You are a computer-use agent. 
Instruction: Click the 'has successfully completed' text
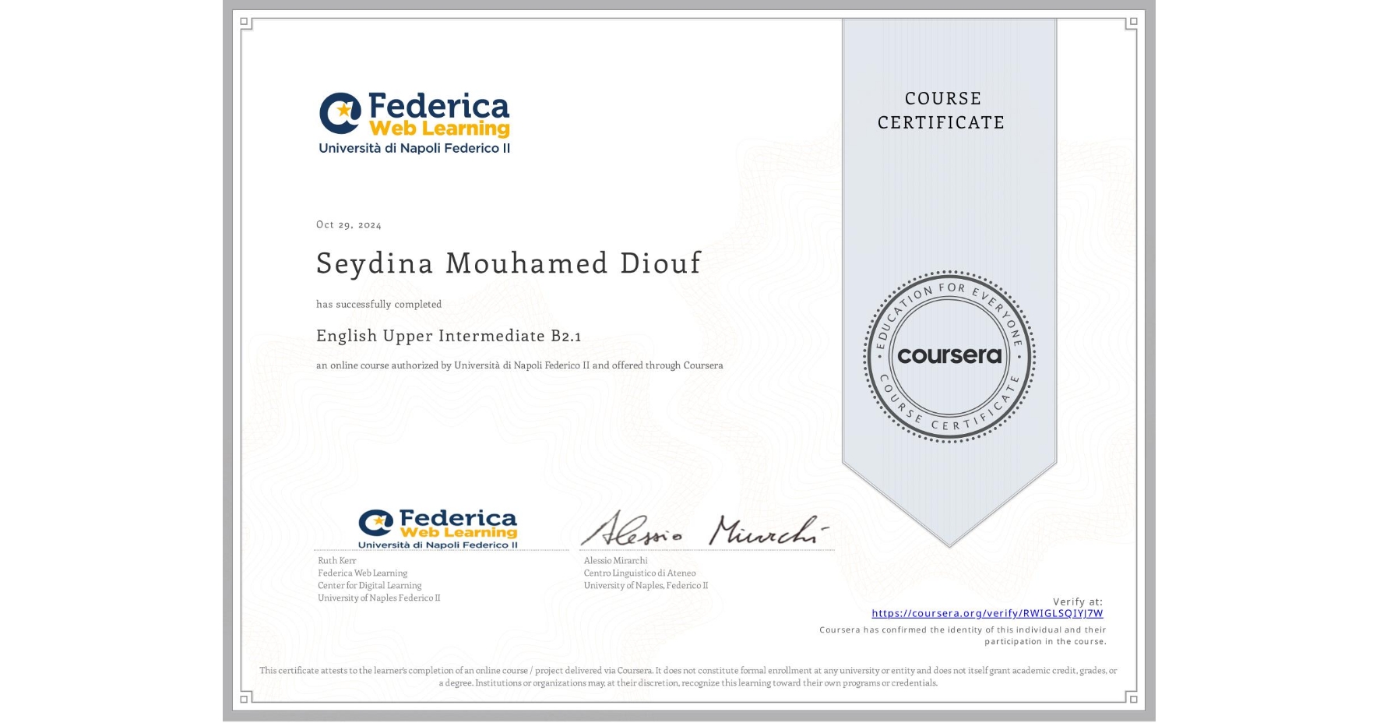click(378, 305)
